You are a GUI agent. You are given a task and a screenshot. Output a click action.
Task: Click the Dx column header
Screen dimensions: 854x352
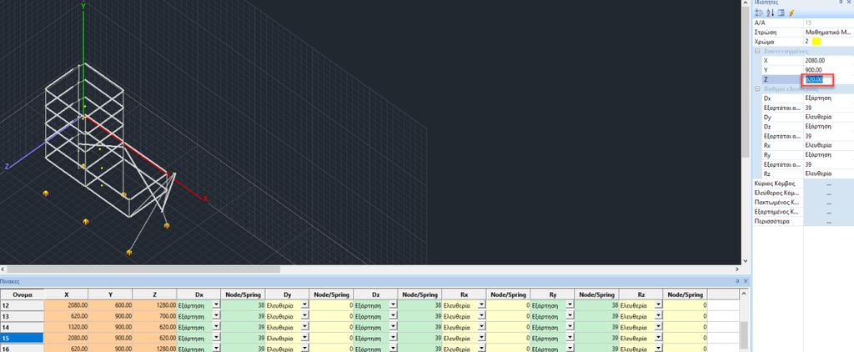point(198,294)
